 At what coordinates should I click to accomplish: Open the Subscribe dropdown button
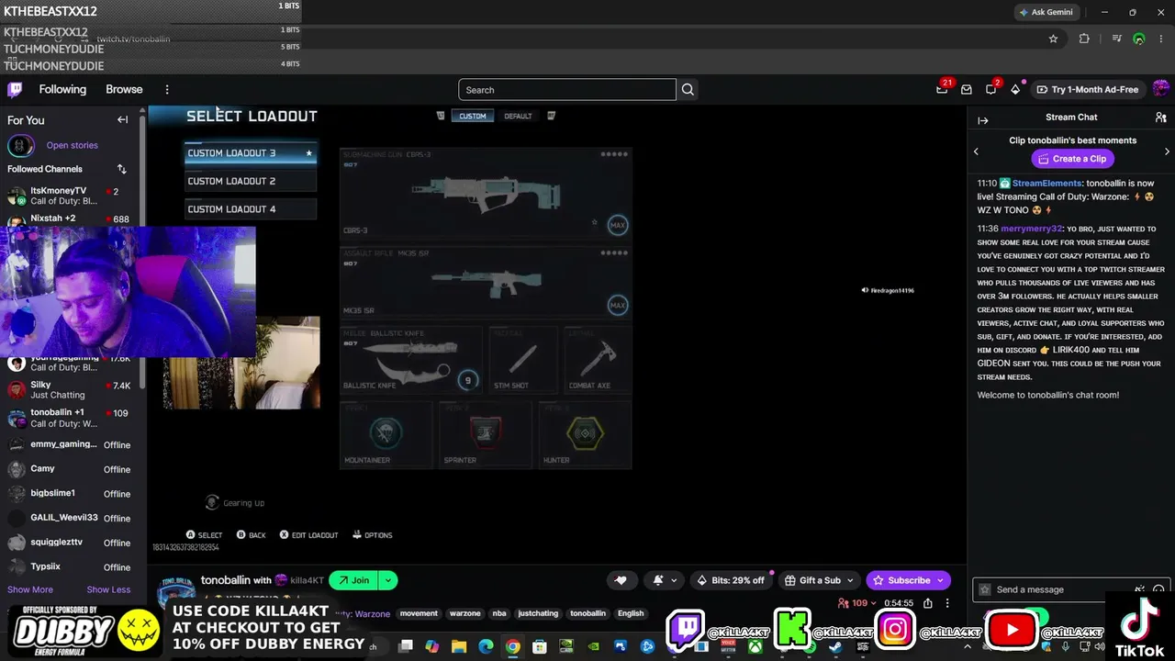point(909,580)
